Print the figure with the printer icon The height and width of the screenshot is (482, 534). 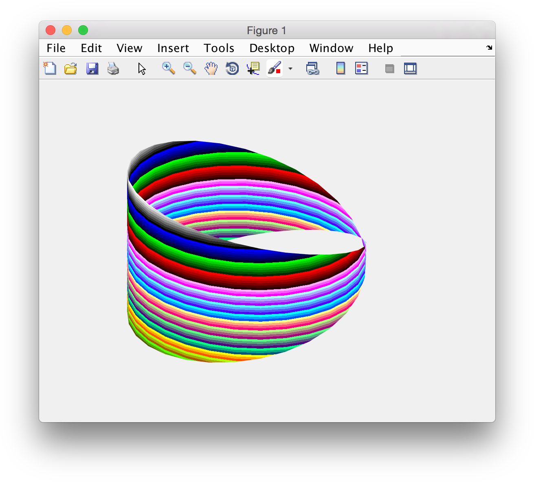(113, 68)
